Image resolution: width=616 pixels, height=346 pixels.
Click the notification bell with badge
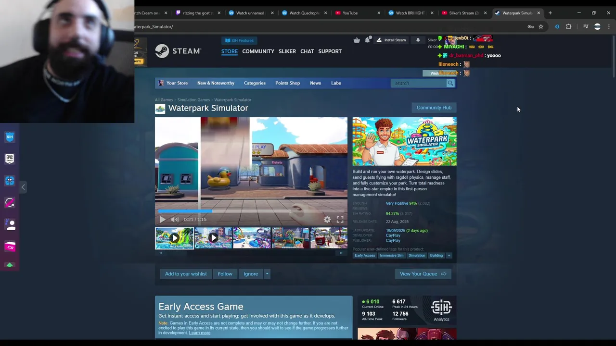(367, 40)
